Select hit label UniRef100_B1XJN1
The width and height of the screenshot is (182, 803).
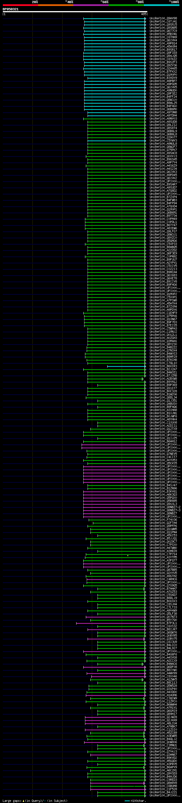pos(163,413)
